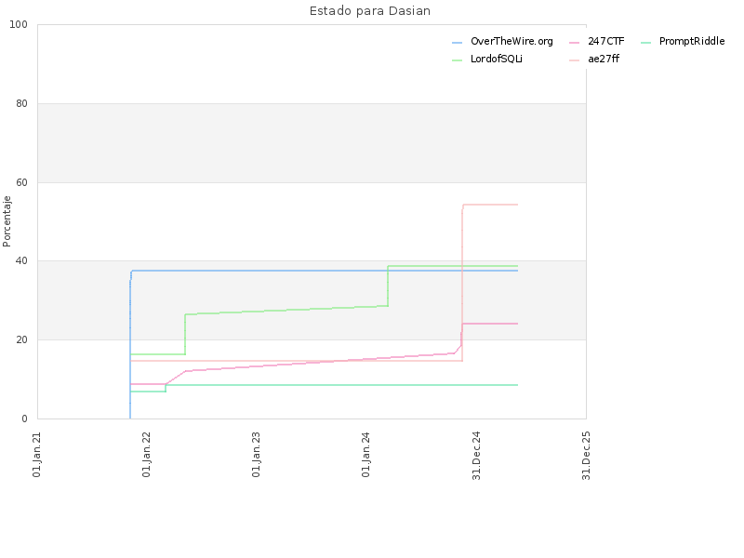The height and width of the screenshot is (558, 744).
Task: Click the 60 value on y-axis
Action: click(x=22, y=182)
